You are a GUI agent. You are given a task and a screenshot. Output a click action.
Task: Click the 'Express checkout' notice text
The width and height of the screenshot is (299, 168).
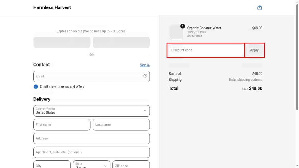coord(91,31)
